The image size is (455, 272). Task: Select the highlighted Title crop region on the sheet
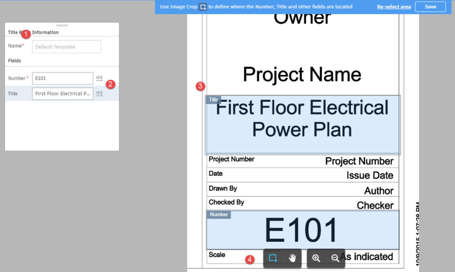(302, 124)
